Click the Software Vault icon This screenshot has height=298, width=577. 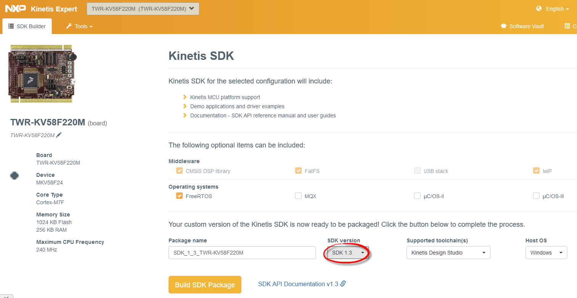pyautogui.click(x=504, y=26)
